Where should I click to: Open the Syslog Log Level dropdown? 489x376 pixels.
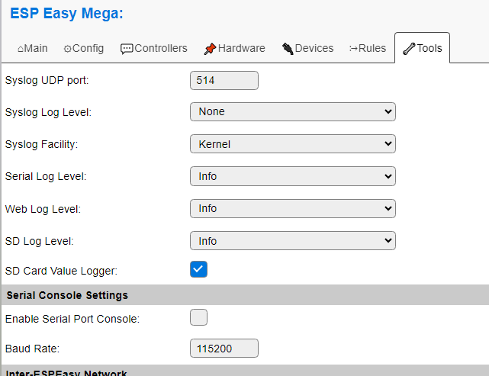[293, 111]
